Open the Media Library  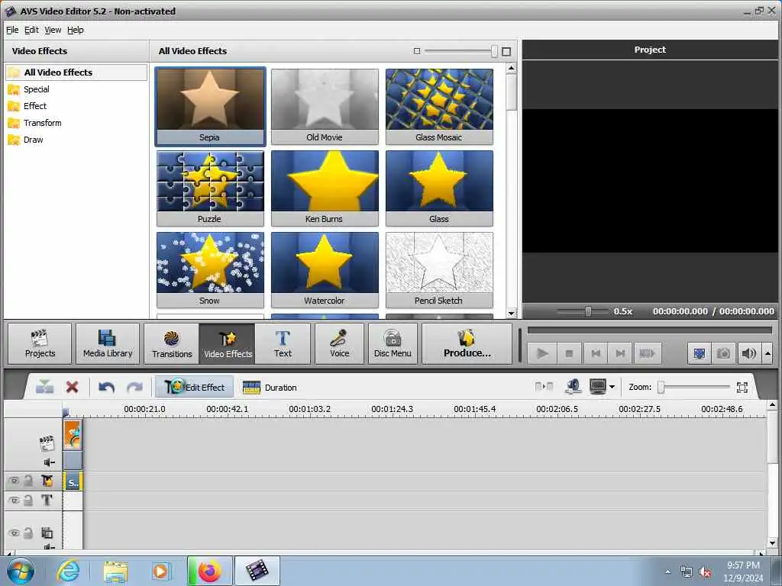[x=108, y=344]
